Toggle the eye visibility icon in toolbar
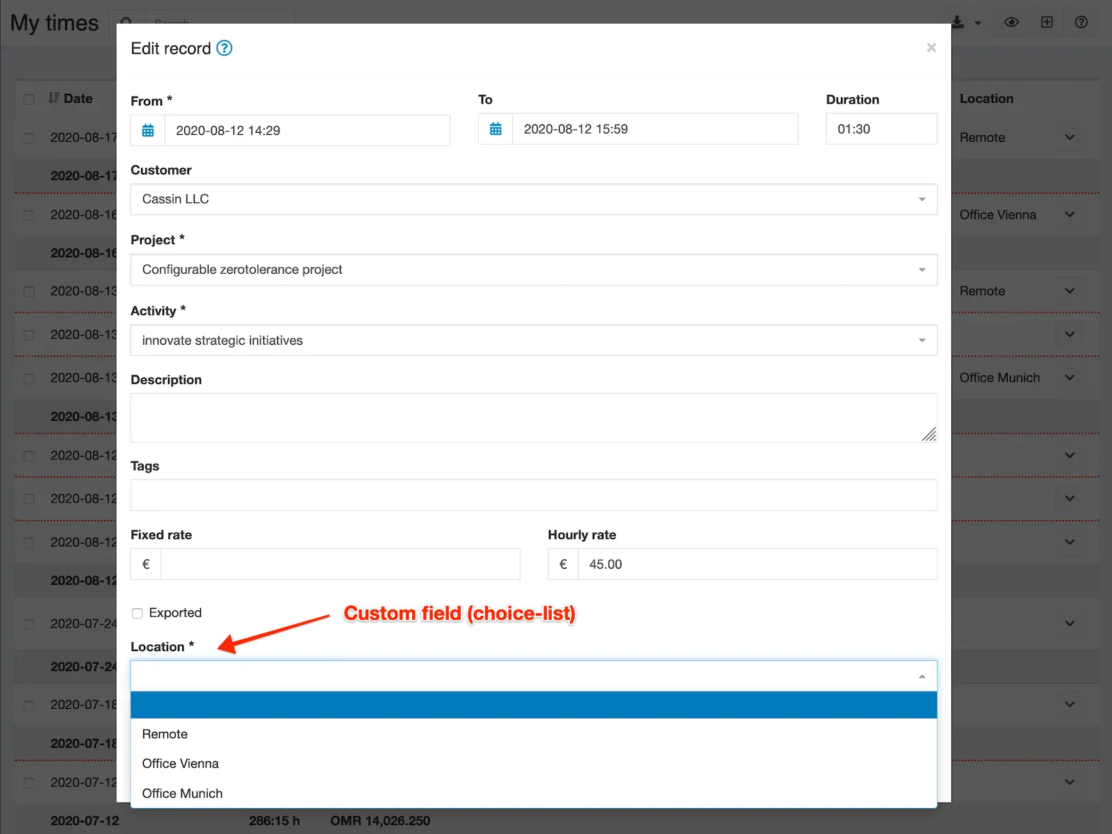The height and width of the screenshot is (834, 1112). coord(1012,22)
